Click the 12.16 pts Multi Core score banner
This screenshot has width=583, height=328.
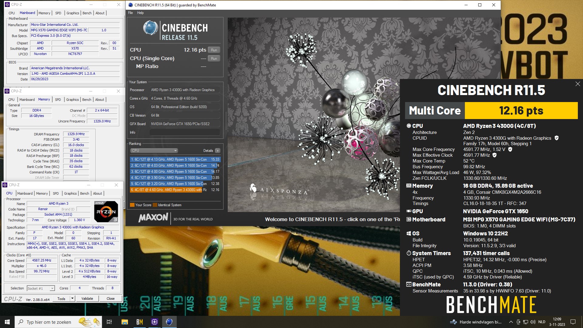tap(521, 111)
